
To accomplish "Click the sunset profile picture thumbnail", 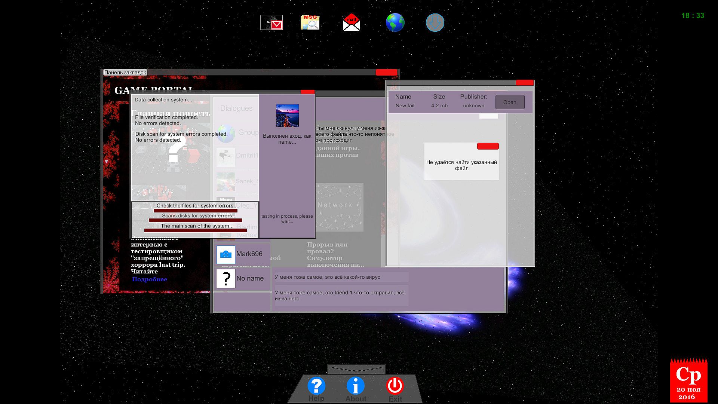I will click(287, 116).
